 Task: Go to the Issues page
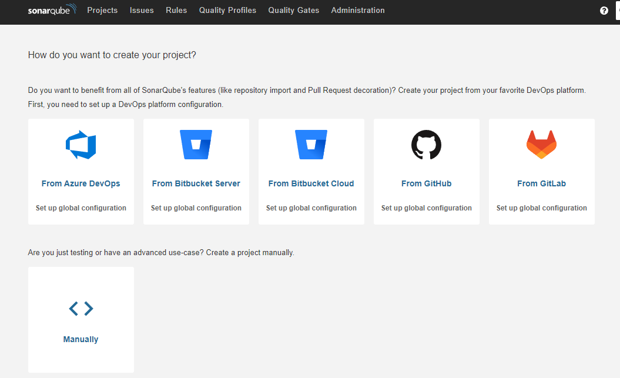pos(142,10)
